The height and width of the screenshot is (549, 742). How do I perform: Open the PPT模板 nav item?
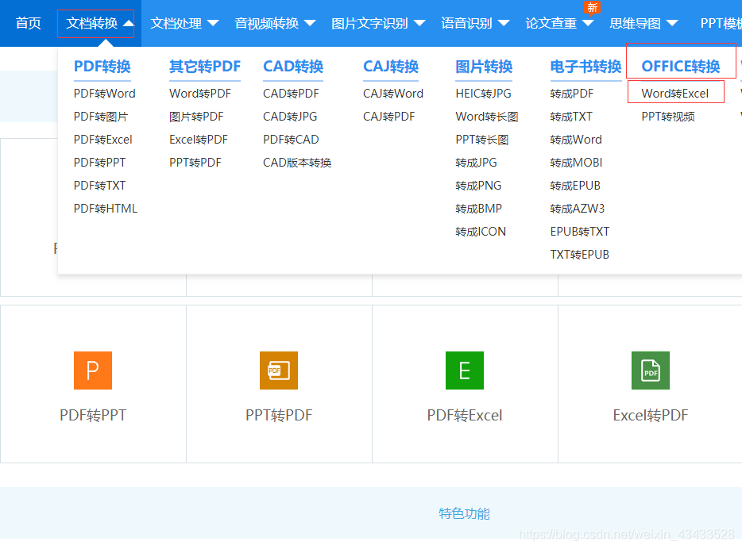pos(721,23)
